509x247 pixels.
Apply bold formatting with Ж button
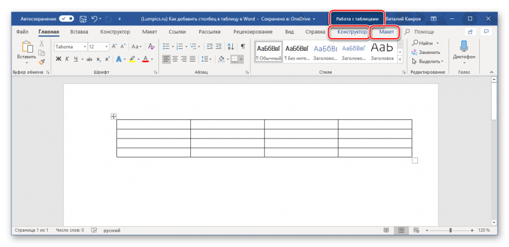coord(59,59)
